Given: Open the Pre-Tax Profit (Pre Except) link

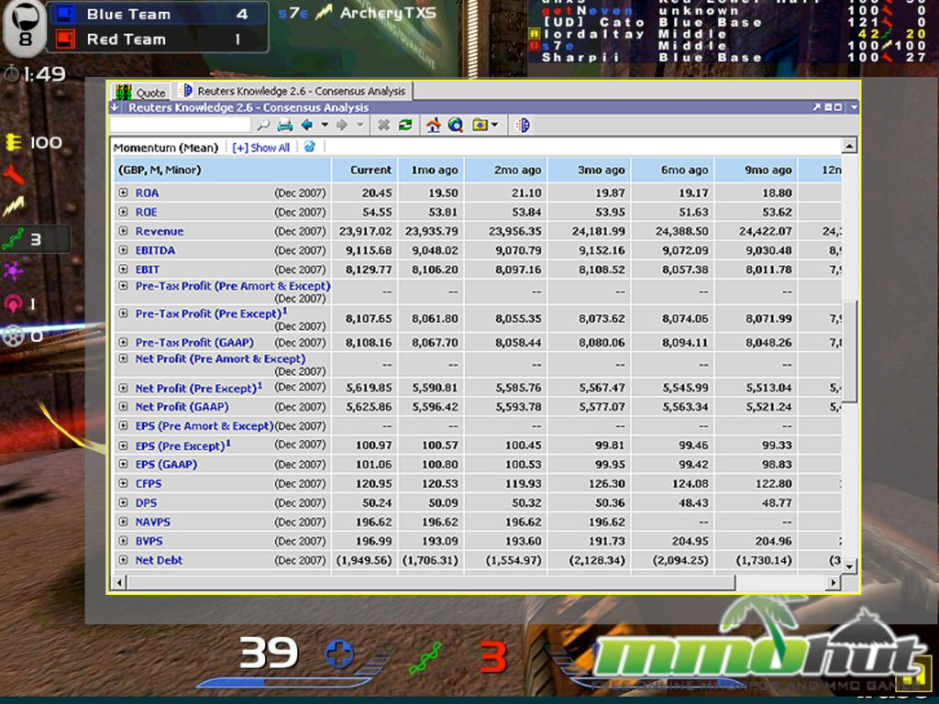Looking at the screenshot, I should [x=211, y=313].
